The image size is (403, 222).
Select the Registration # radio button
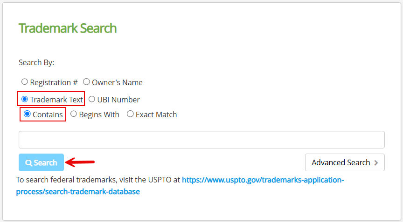pyautogui.click(x=24, y=82)
